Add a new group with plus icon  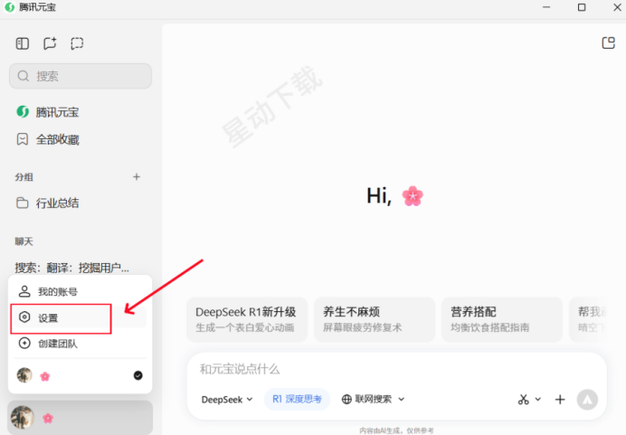137,176
